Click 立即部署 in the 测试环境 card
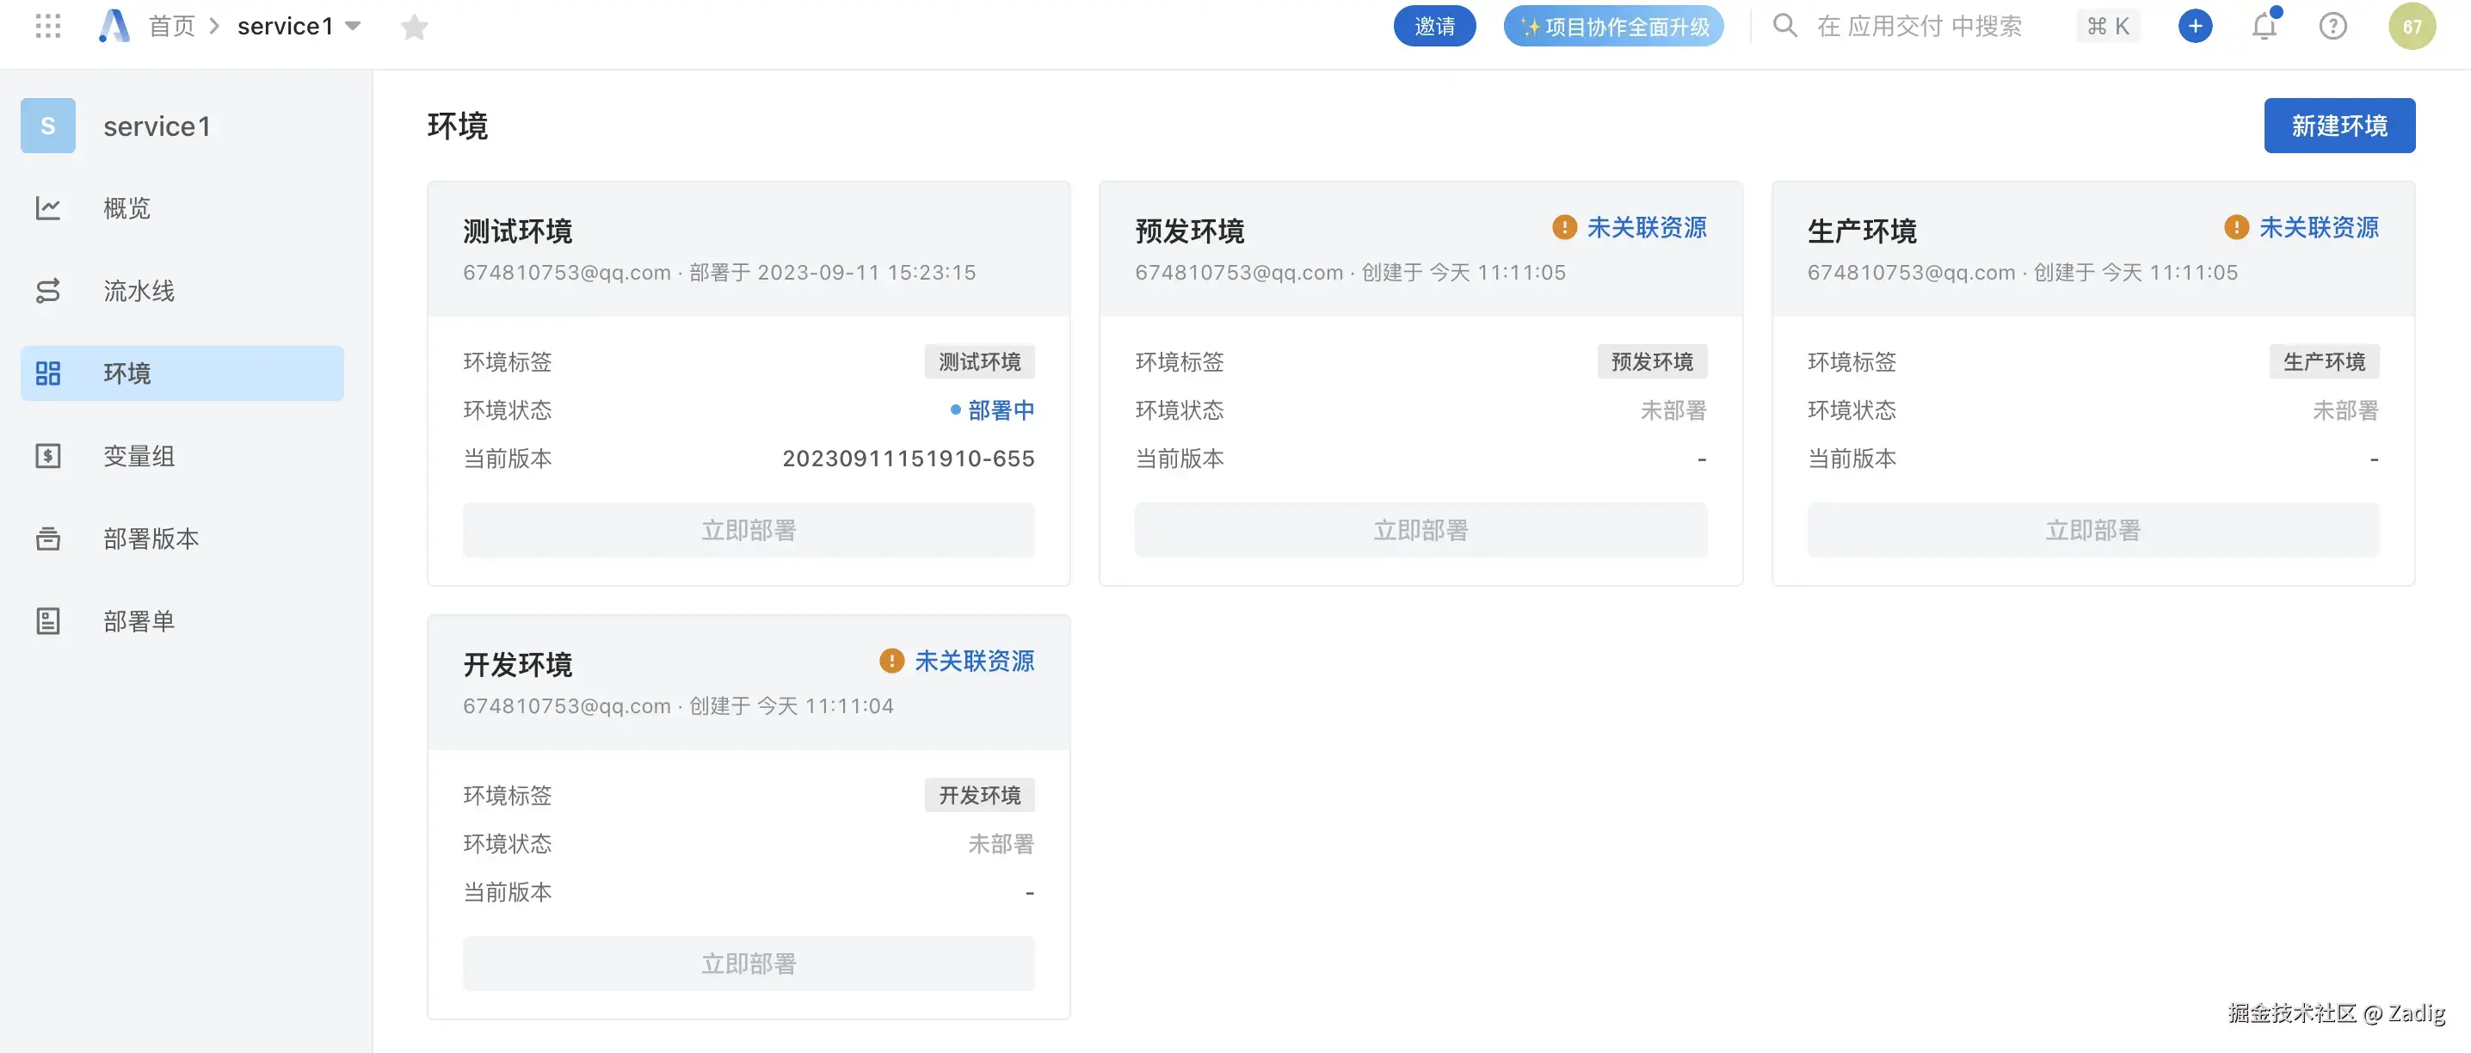 click(x=749, y=529)
